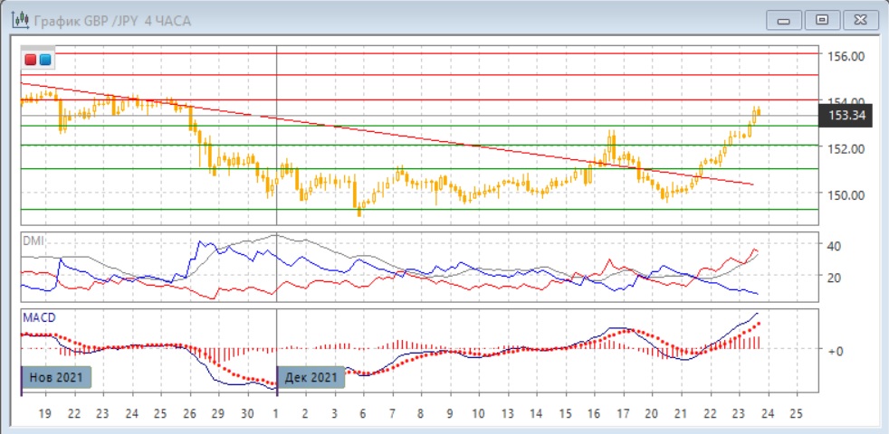Click the 150.00 price axis label
889x434 pixels.
tap(848, 193)
